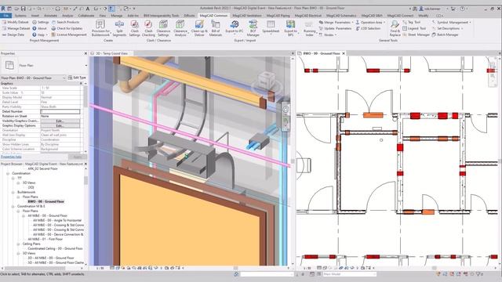502x282 pixels.
Task: Click the ViewCube in 3D view
Action: (x=267, y=80)
